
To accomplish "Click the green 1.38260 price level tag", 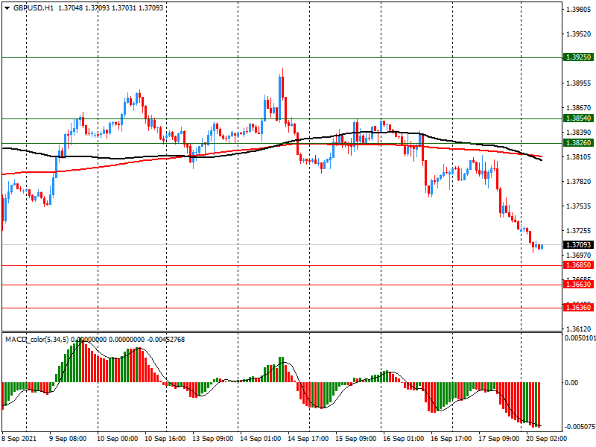I will coord(579,143).
